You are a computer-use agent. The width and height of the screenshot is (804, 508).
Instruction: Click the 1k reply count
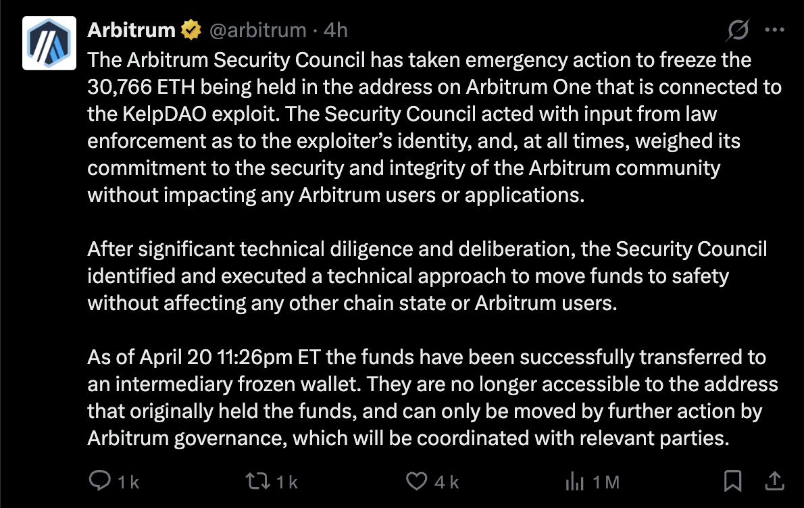(x=128, y=482)
